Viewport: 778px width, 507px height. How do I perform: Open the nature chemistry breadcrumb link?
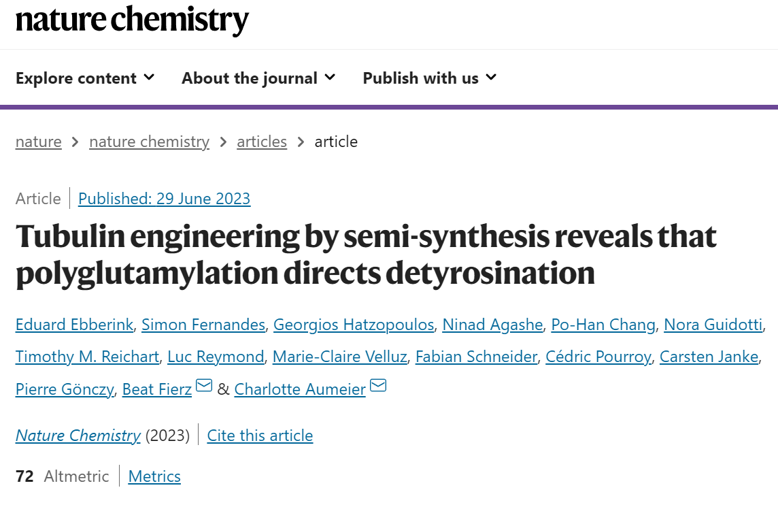[x=150, y=142]
